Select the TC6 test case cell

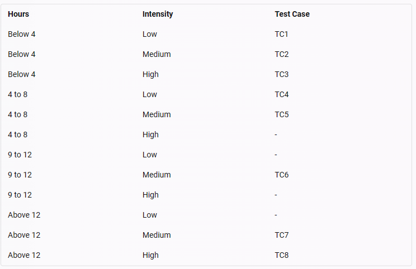click(x=281, y=175)
